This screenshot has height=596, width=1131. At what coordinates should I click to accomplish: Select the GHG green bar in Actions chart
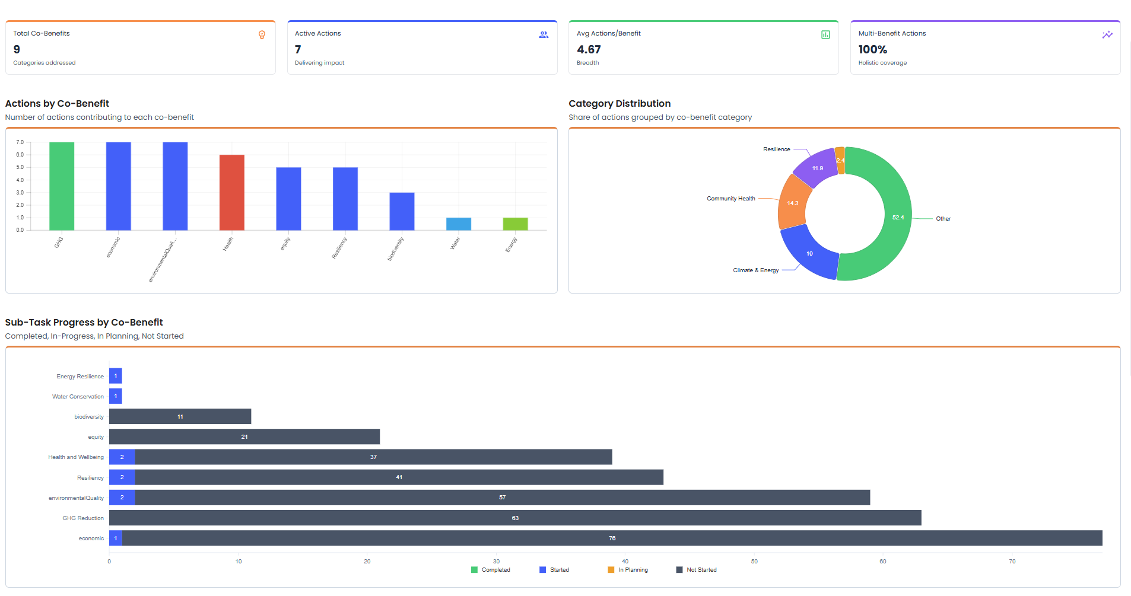pyautogui.click(x=62, y=187)
